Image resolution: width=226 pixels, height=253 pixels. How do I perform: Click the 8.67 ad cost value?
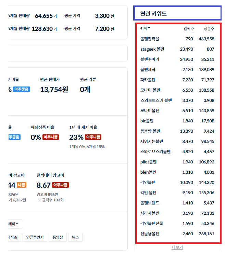(x=43, y=185)
